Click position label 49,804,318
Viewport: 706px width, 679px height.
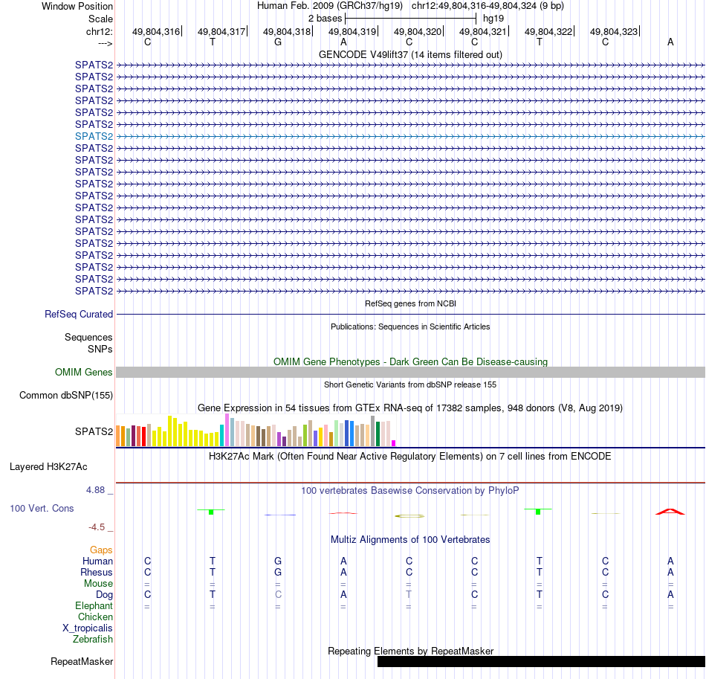tap(286, 31)
